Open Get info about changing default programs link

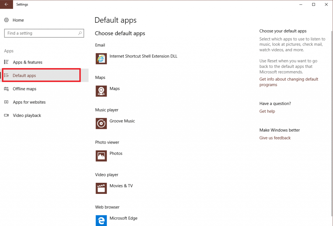pos(289,82)
